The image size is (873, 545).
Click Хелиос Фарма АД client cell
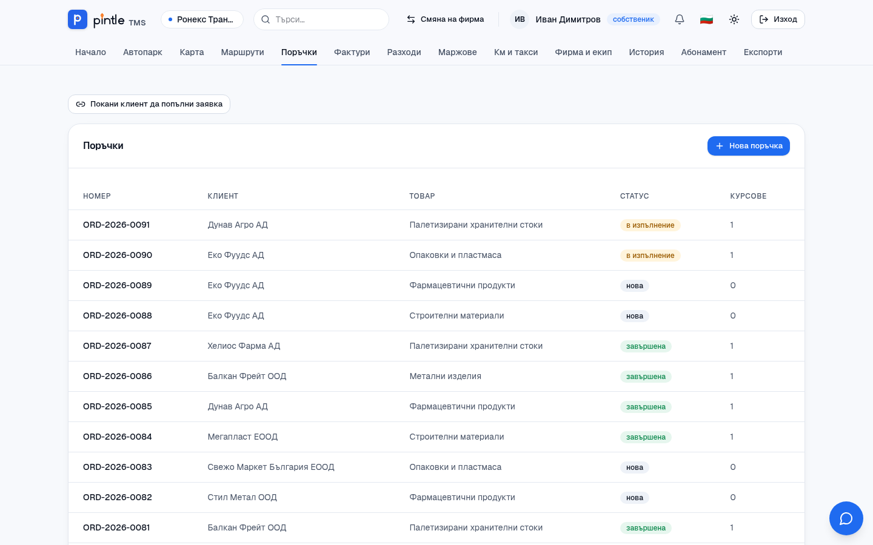[x=244, y=346]
